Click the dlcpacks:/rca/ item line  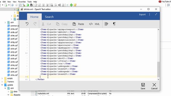coord(56,63)
